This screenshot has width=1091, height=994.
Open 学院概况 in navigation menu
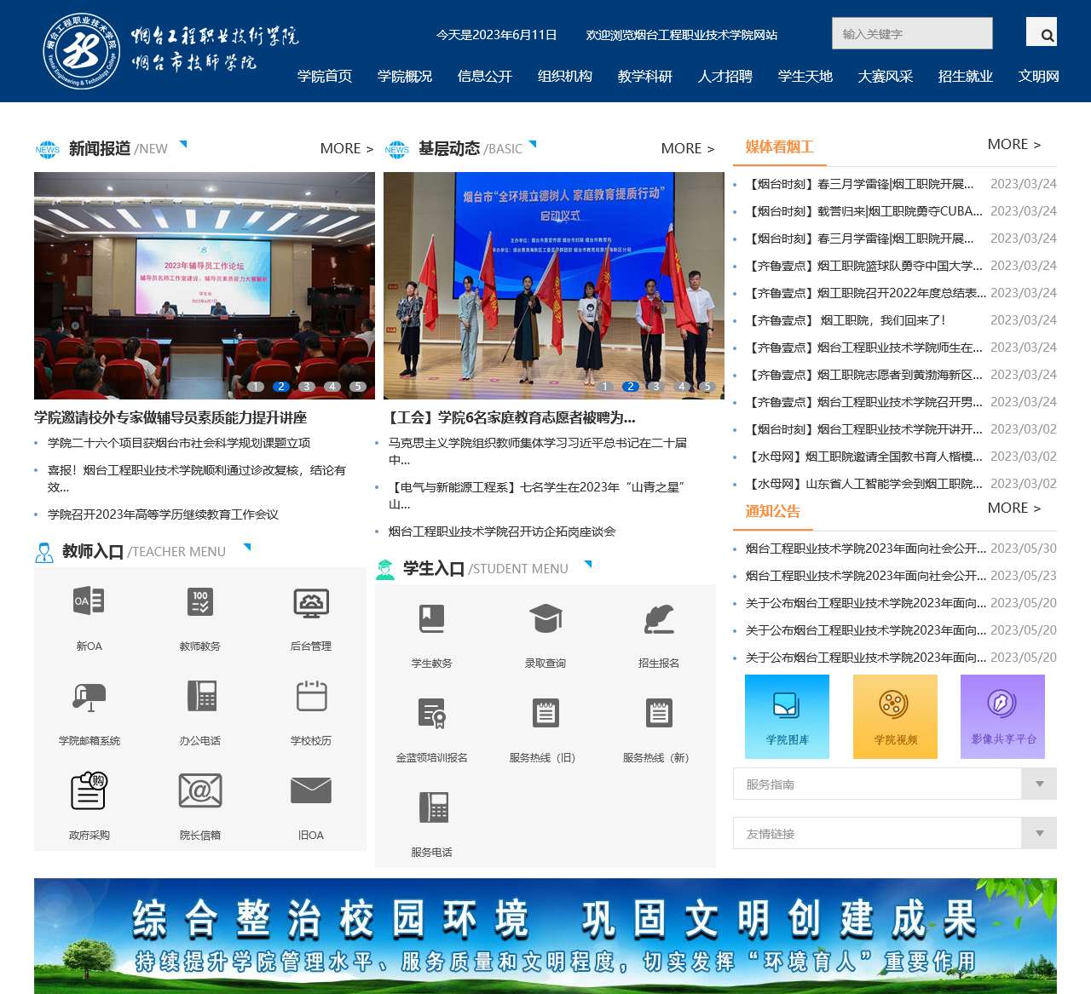(x=405, y=77)
